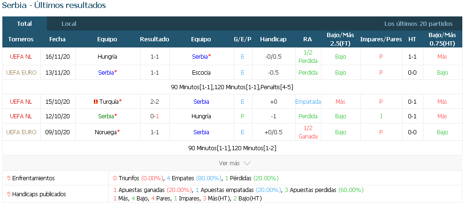
Task: Click the Impares/Pares column header
Action: click(381, 39)
